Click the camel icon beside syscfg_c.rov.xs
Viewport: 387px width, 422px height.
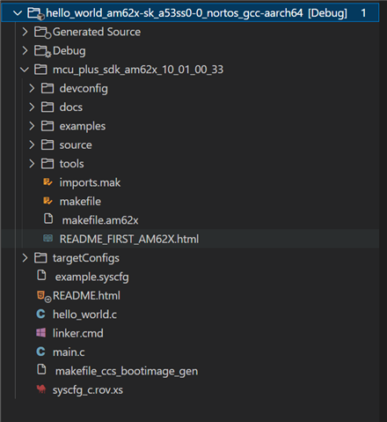pos(41,389)
